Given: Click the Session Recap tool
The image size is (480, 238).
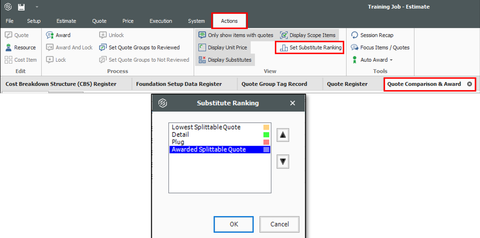Looking at the screenshot, I should 372,35.
